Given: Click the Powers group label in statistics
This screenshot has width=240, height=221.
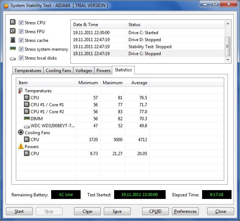Looking at the screenshot, I should [32, 146].
